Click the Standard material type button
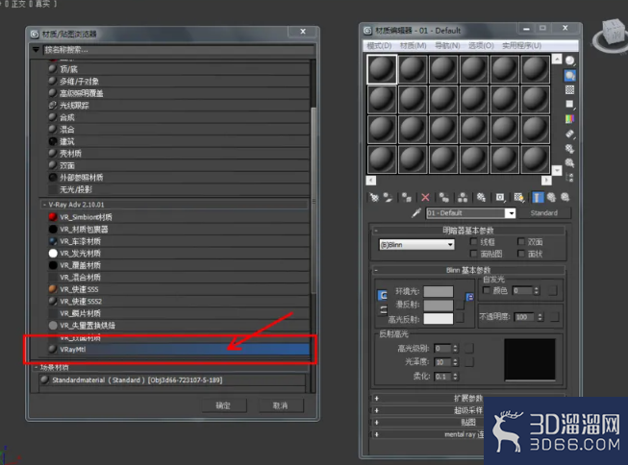This screenshot has width=628, height=465. 544,213
